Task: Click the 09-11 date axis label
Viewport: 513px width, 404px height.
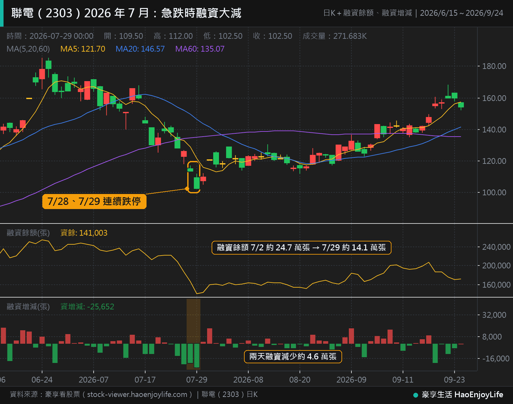Action: click(403, 380)
